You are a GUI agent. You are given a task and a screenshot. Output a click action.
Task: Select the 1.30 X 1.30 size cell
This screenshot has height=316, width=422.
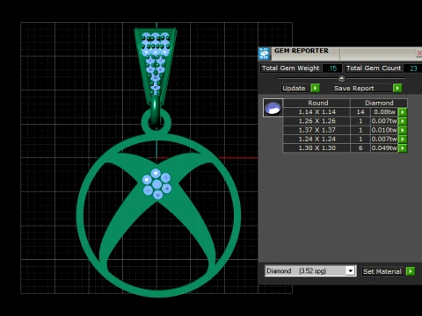click(x=316, y=148)
